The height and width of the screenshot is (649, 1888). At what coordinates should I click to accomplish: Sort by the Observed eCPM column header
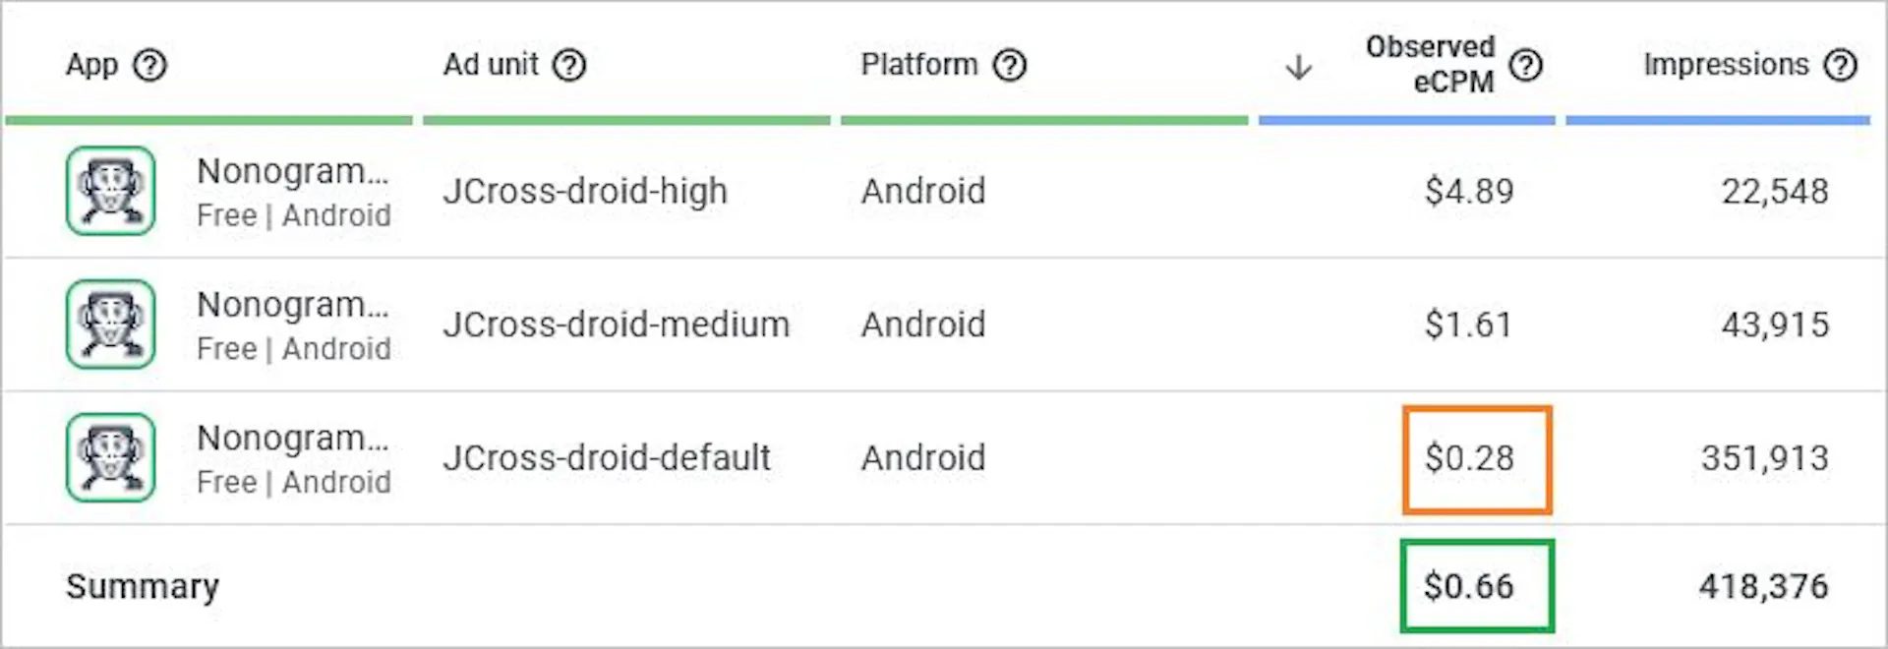1431,64
